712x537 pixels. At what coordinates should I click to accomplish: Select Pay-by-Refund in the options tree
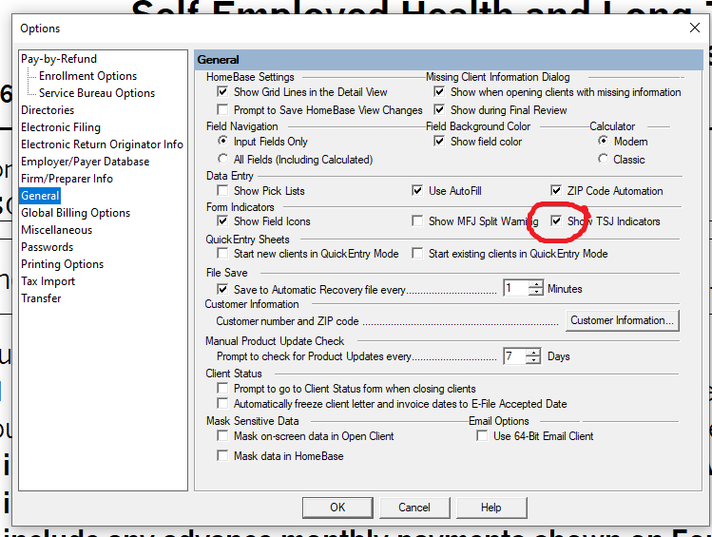pos(59,59)
